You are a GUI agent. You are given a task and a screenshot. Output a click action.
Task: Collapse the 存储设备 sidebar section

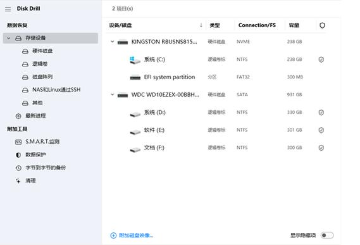pyautogui.click(x=8, y=38)
